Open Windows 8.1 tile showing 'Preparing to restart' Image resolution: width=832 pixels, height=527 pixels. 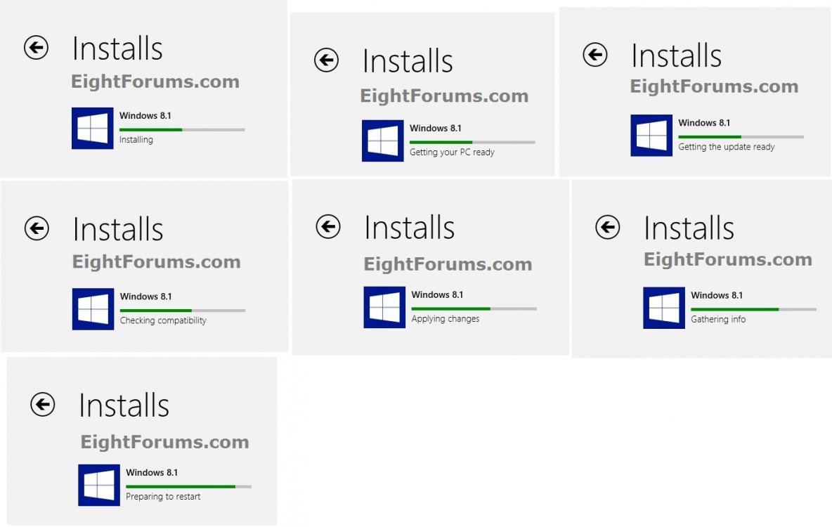tap(98, 485)
